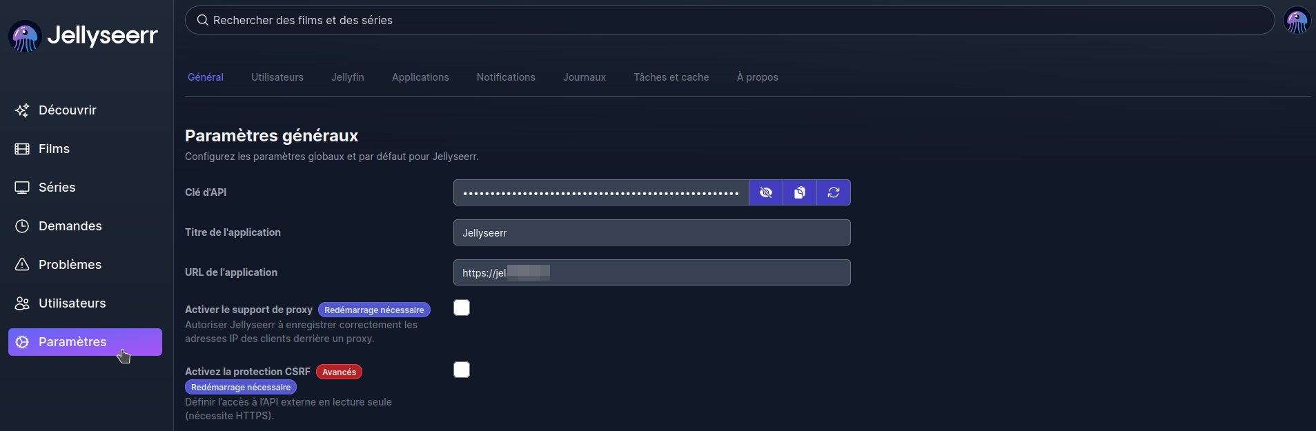This screenshot has height=431, width=1316.
Task: Click the Paramètres gear icon
Action: click(x=22, y=342)
